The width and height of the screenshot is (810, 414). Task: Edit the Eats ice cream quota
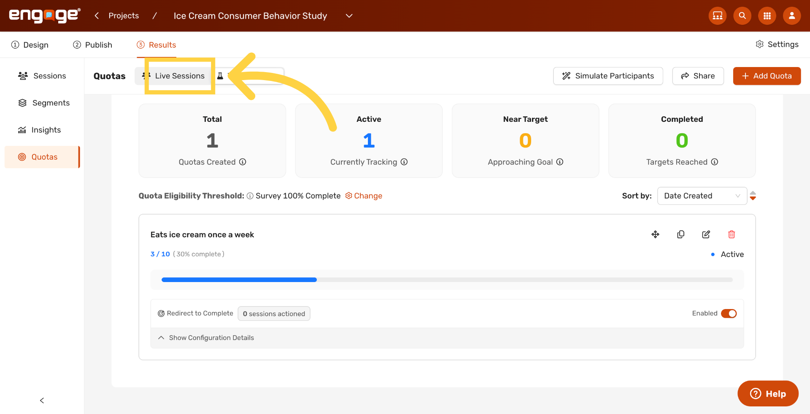pos(706,234)
